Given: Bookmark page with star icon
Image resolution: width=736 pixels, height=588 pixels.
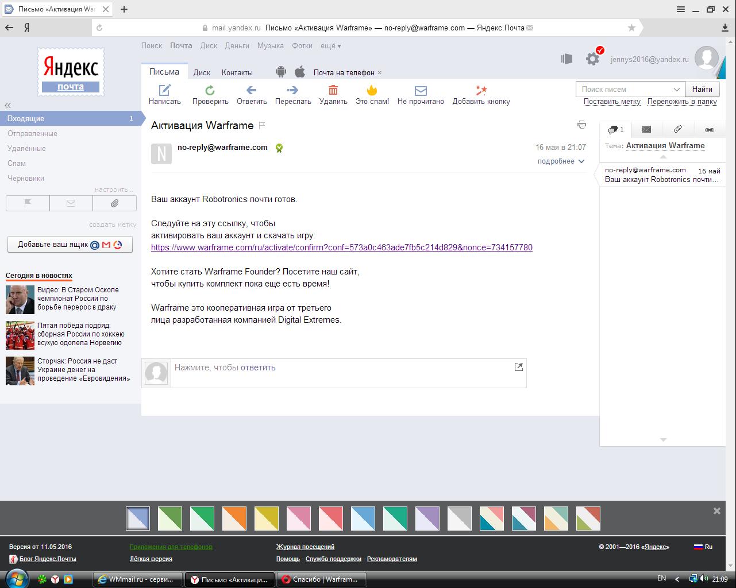Looking at the screenshot, I should (631, 28).
